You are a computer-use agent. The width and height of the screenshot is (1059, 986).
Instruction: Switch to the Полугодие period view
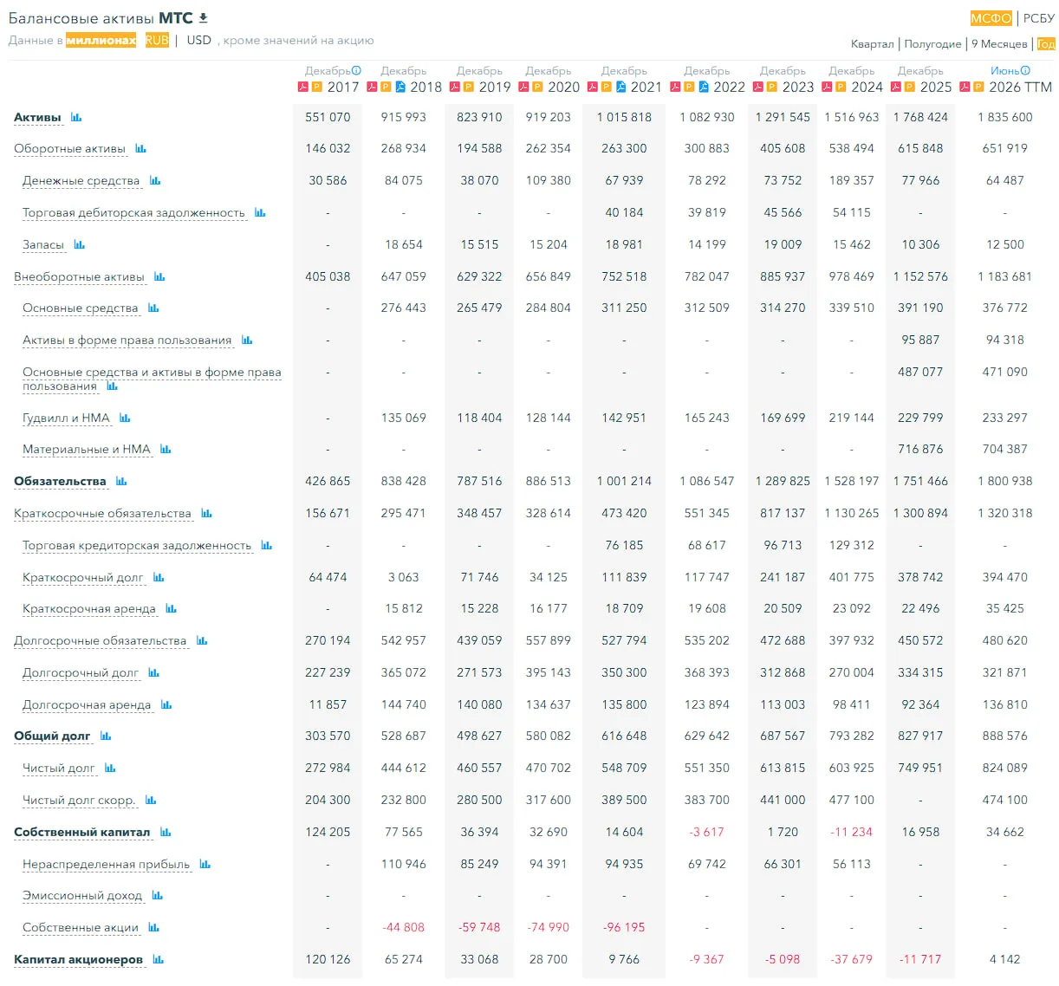[x=932, y=43]
